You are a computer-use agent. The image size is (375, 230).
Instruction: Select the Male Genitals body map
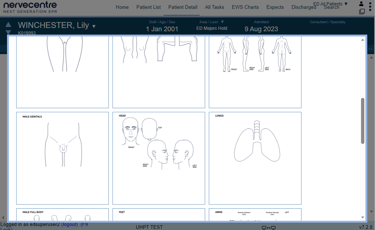63,158
